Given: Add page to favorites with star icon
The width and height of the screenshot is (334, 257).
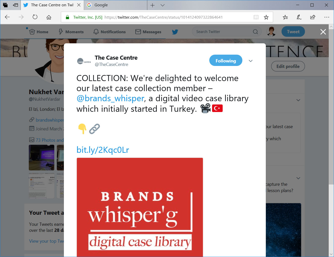Looking at the screenshot, I should [x=266, y=17].
